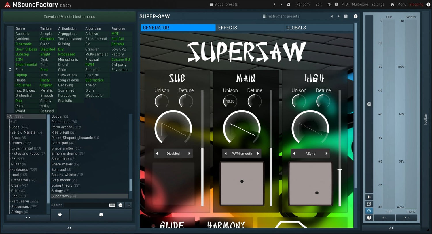
Task: Click the favorite heart button below Search
Action: pos(60,215)
